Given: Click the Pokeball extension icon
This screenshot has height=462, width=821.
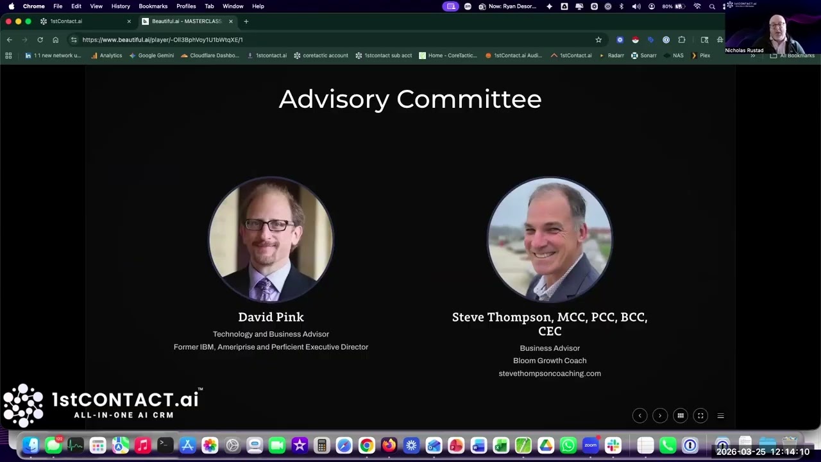Looking at the screenshot, I should coord(635,40).
